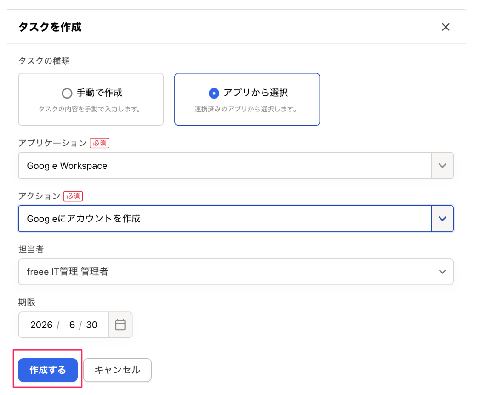Image resolution: width=480 pixels, height=395 pixels.
Task: Select the 手動で作成 radio option
Action: click(x=67, y=93)
